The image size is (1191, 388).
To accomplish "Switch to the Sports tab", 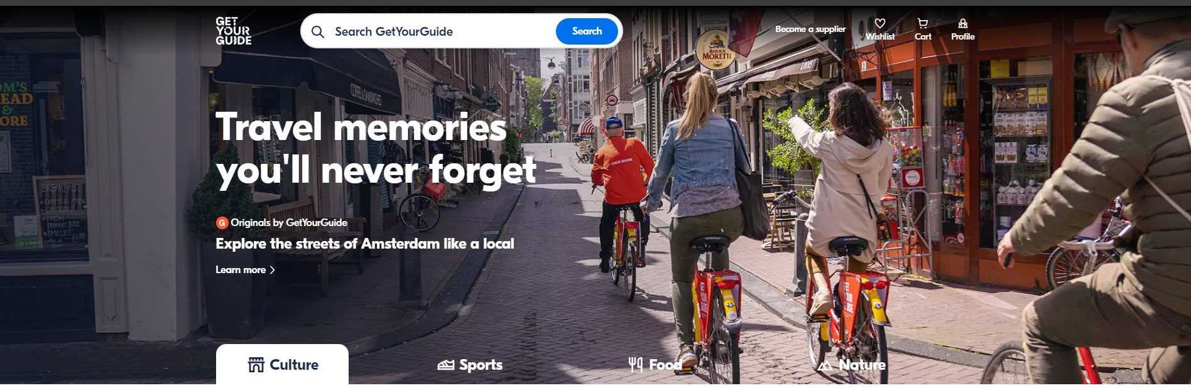I will point(470,365).
